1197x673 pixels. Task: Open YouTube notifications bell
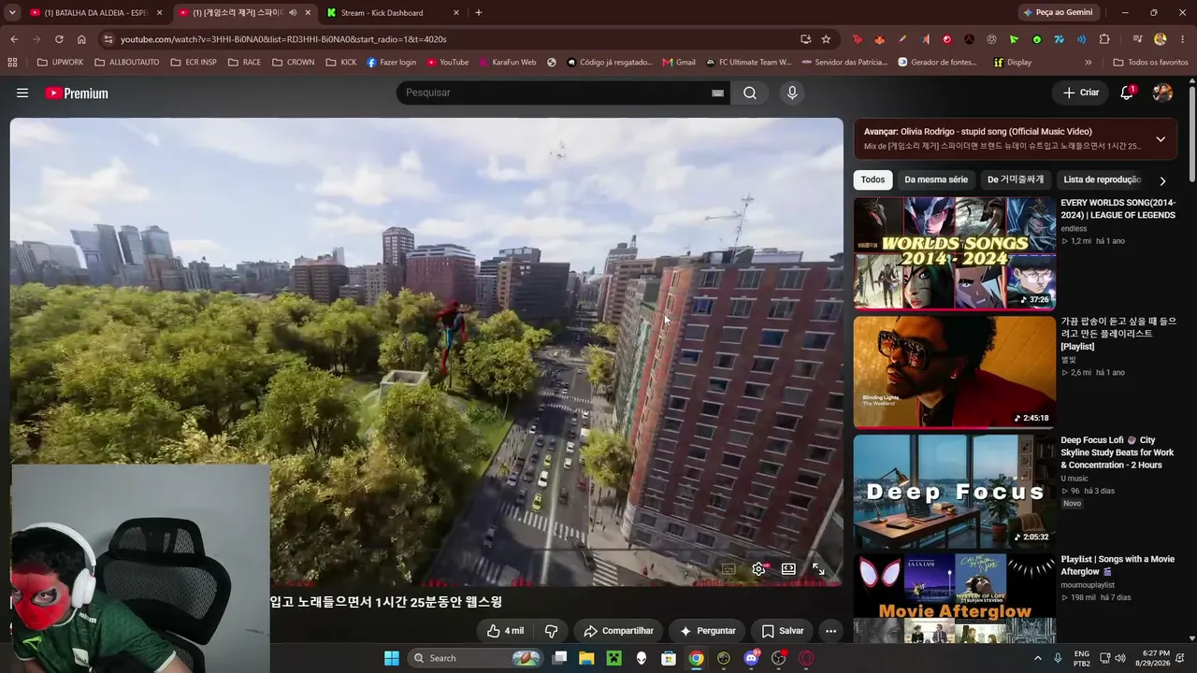[x=1127, y=93]
